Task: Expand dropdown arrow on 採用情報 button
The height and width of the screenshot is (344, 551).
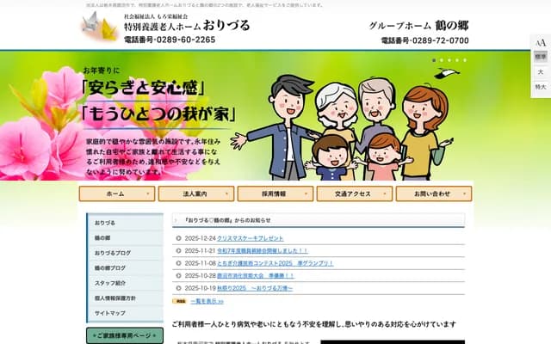Action: point(306,193)
